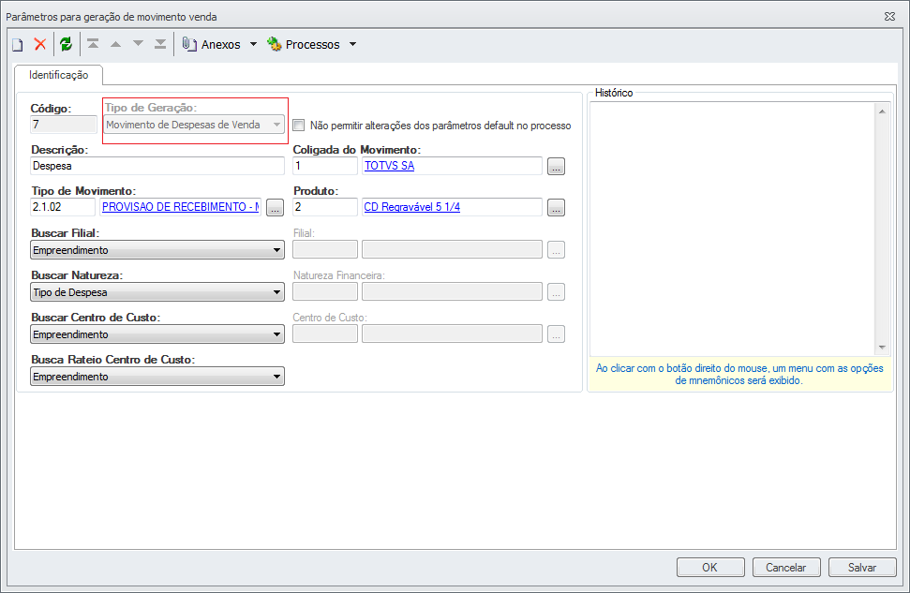This screenshot has width=910, height=593.
Task: Click Histórico scrollbar up arrow
Action: pyautogui.click(x=882, y=111)
